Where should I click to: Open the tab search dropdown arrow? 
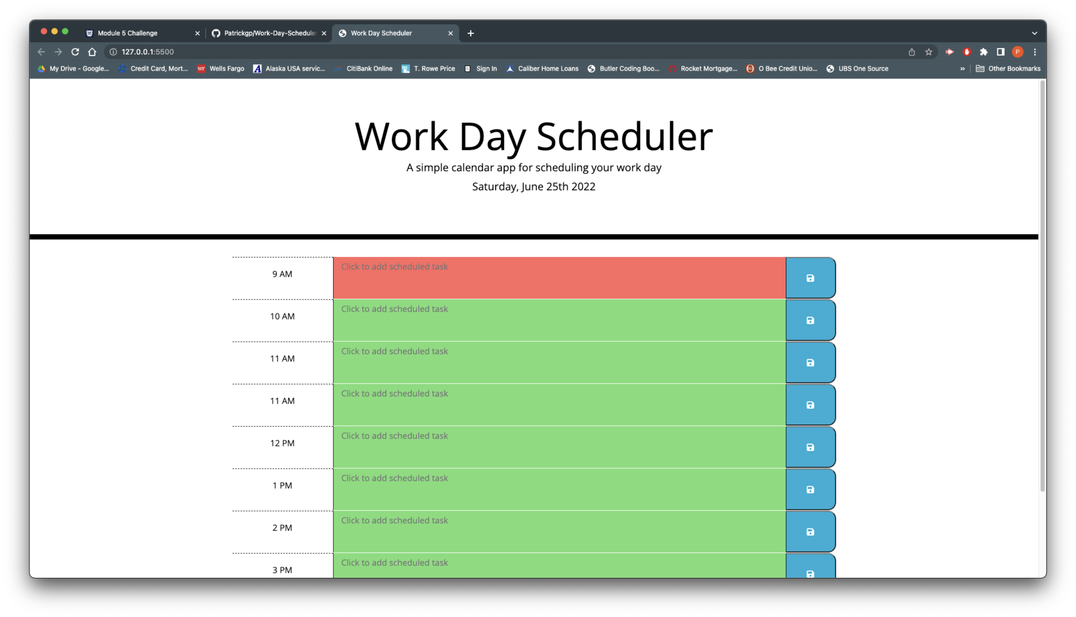click(1034, 33)
